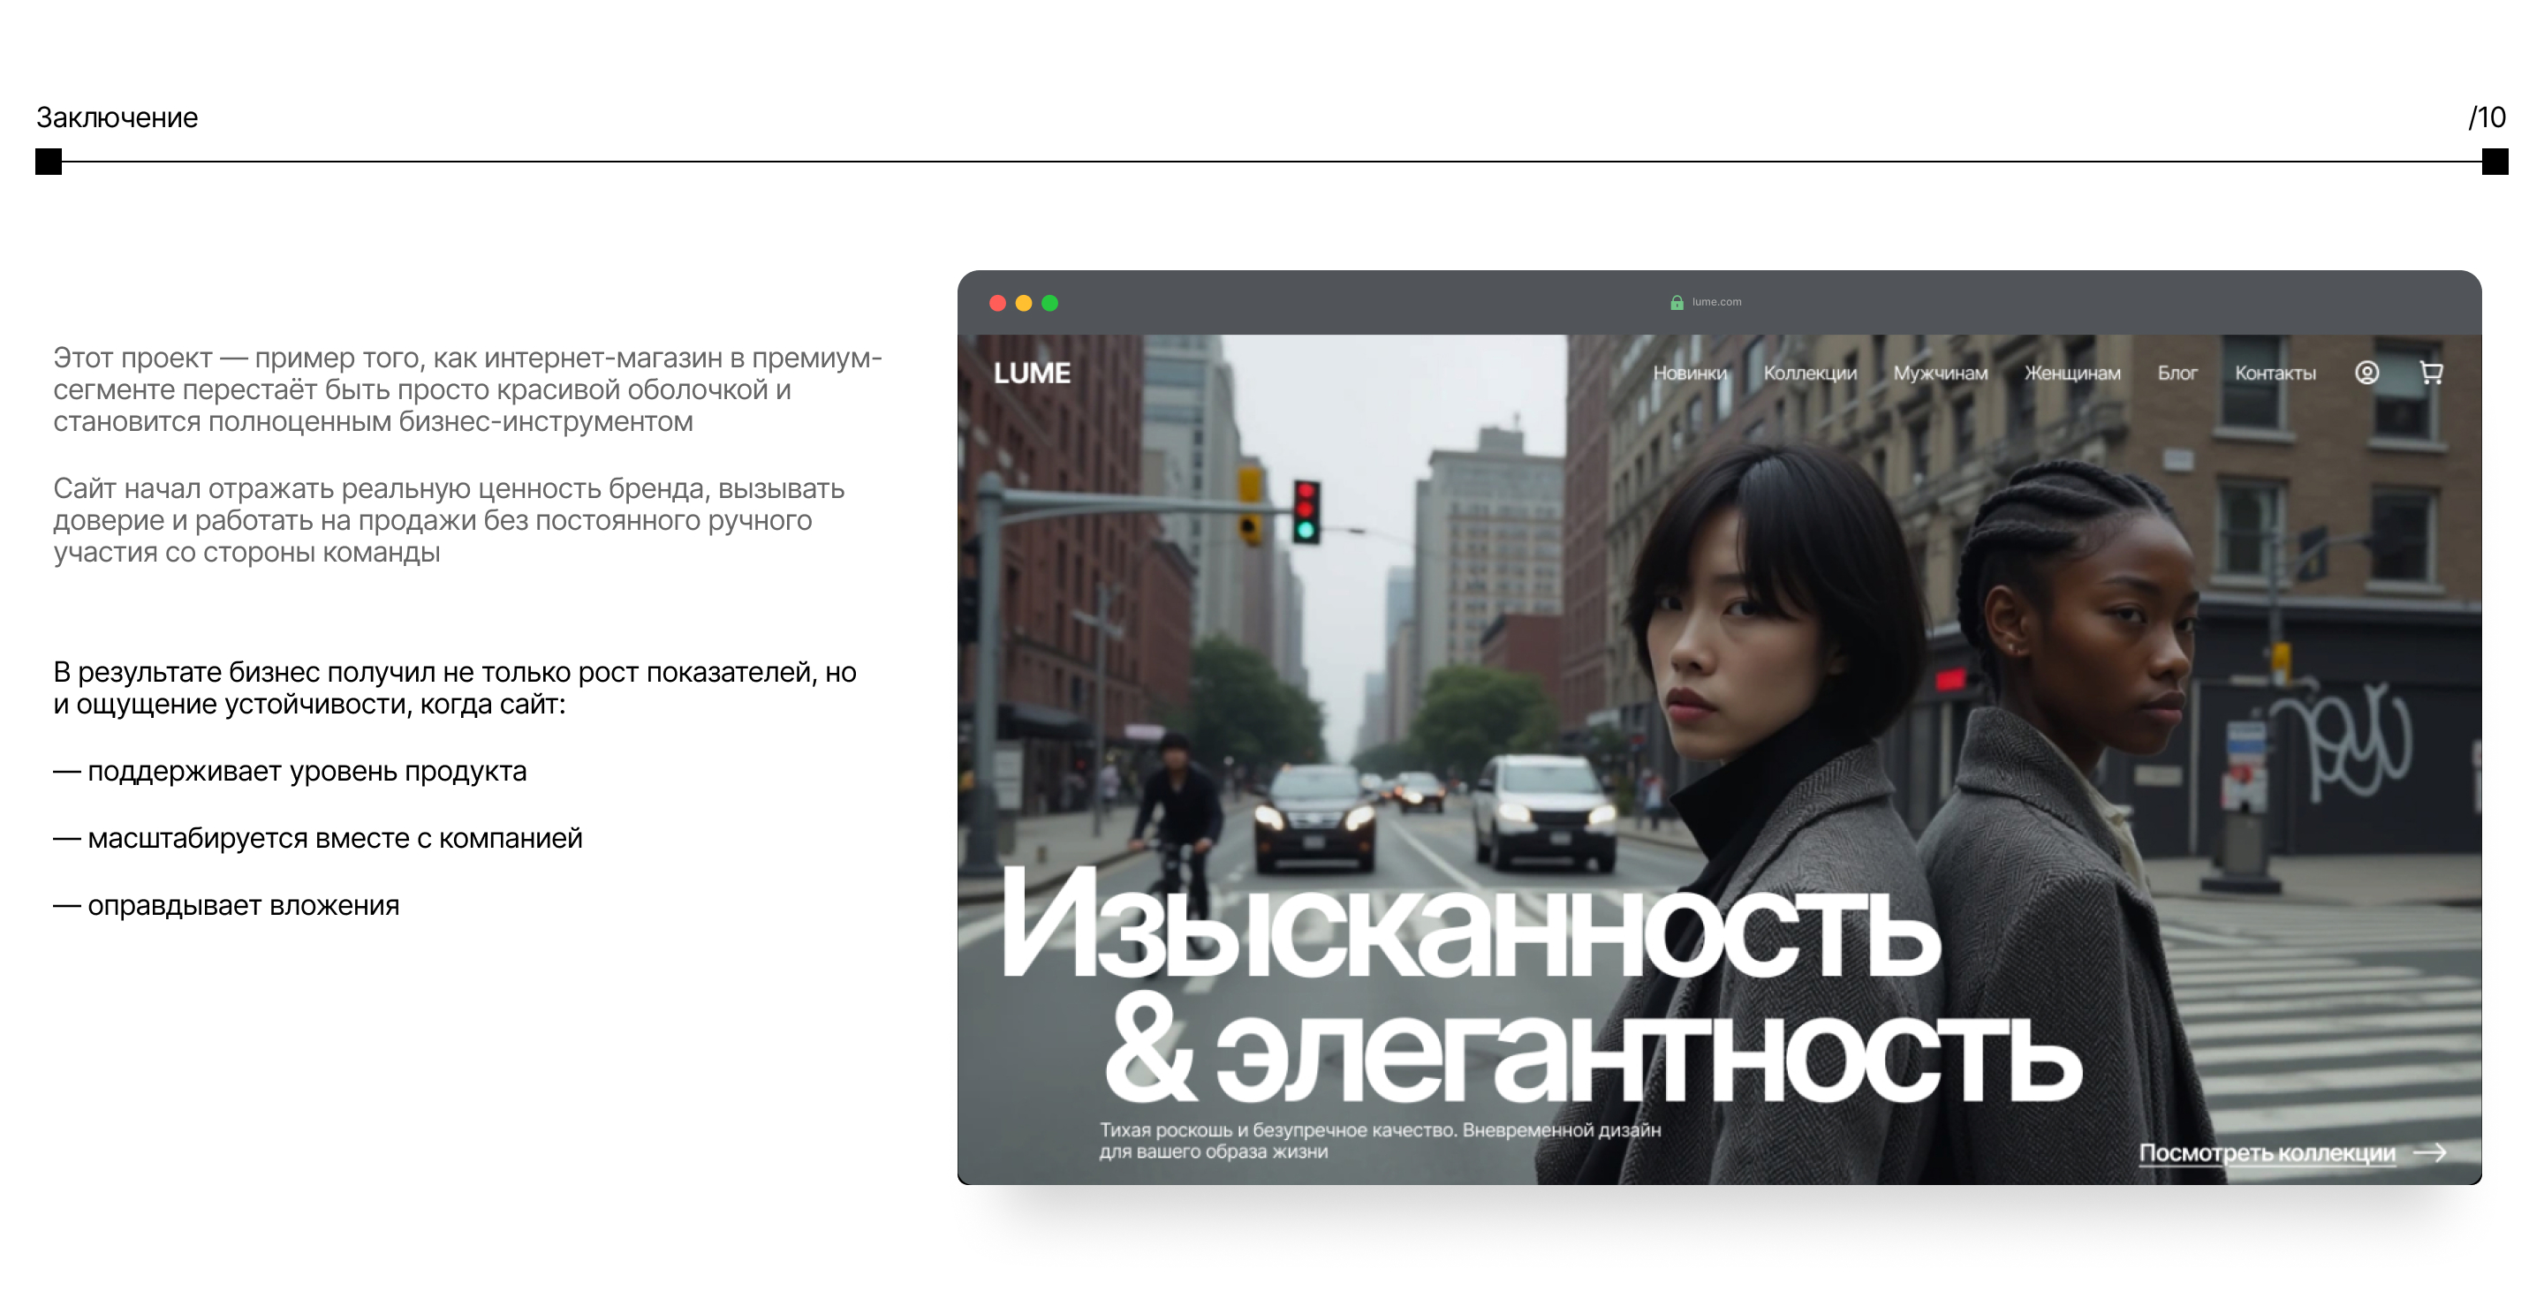Image resolution: width=2544 pixels, height=1291 pixels.
Task: Open the Коллекции menu item
Action: coord(1810,374)
